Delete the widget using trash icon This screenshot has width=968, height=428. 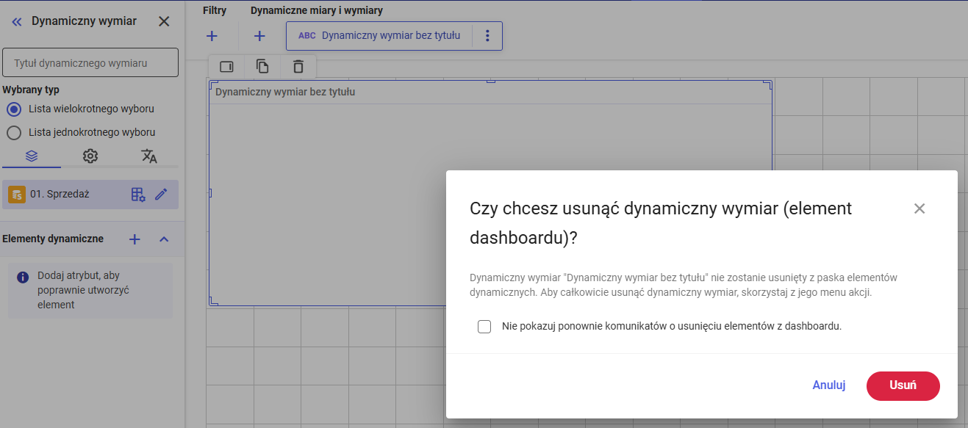point(298,67)
